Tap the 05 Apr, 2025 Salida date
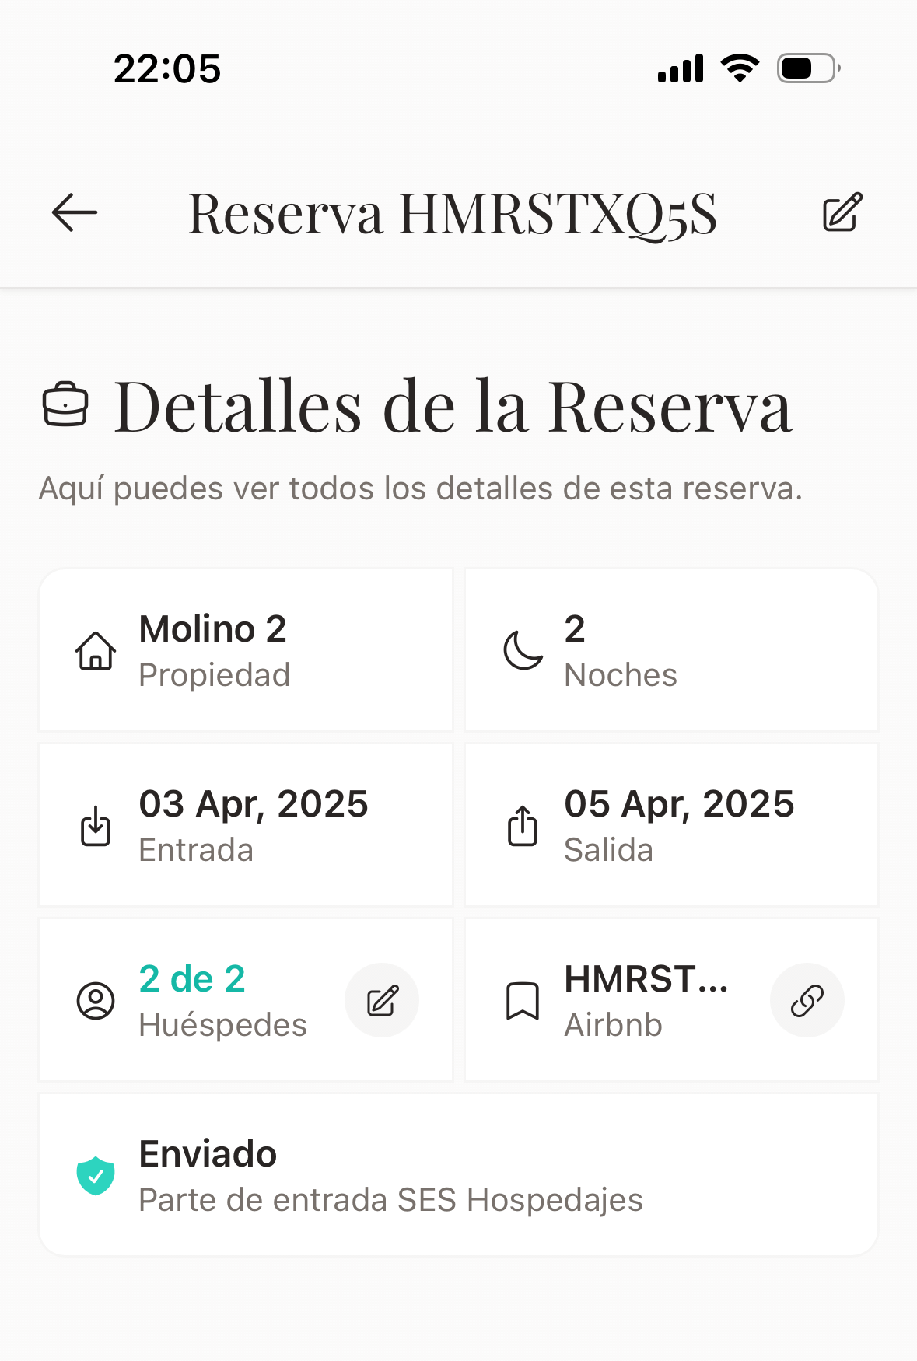The image size is (917, 1361). point(679,804)
